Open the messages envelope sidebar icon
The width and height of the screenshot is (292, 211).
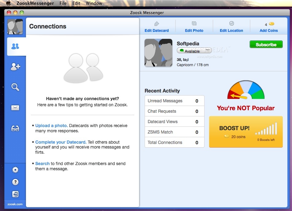pos(15,108)
